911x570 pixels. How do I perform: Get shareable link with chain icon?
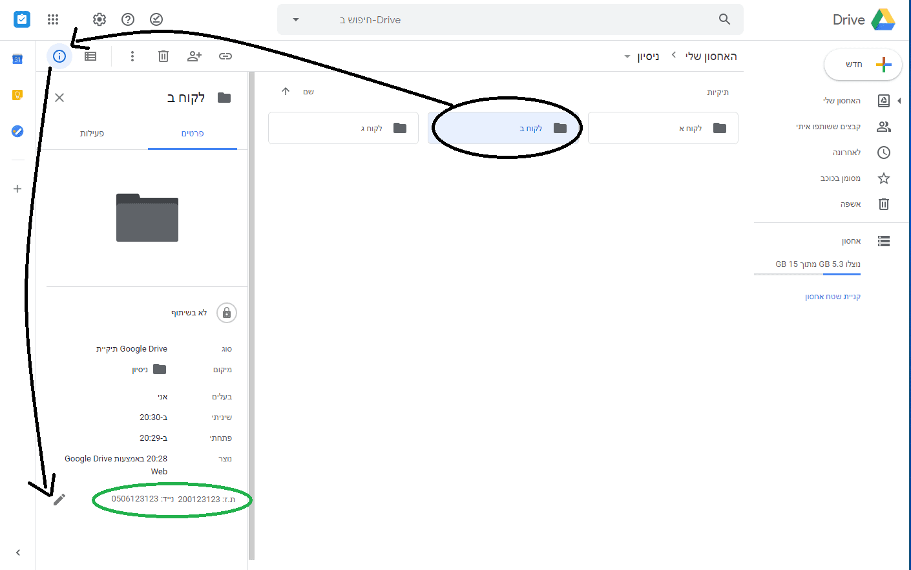pos(225,56)
